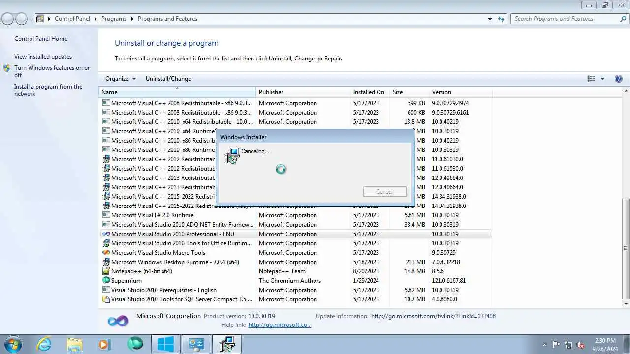This screenshot has width=630, height=354.
Task: Open the go.microsoft.com help link
Action: pos(280,325)
